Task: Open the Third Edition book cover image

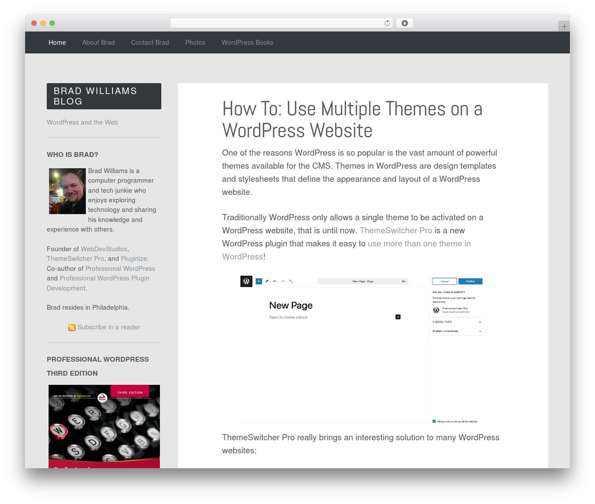Action: click(x=104, y=426)
